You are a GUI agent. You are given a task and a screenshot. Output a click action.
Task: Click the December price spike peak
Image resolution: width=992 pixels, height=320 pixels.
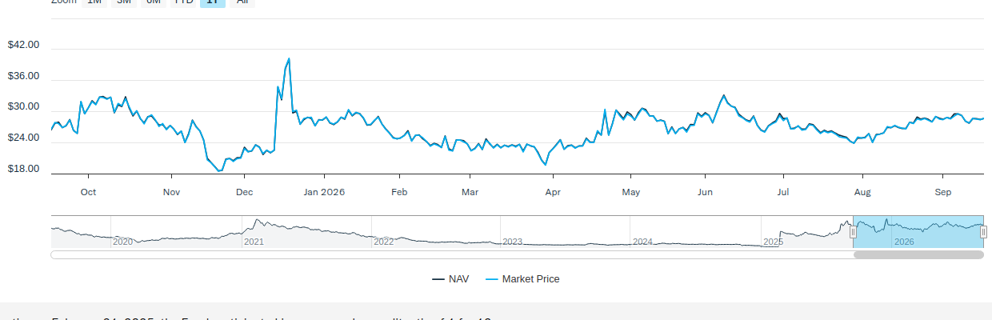click(x=289, y=58)
